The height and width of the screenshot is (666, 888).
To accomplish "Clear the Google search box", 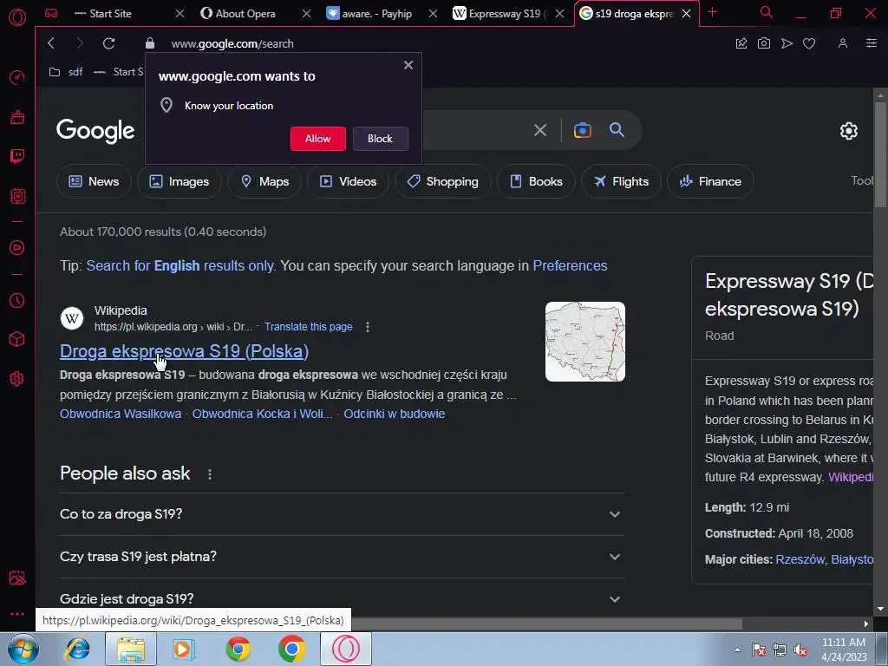I will pyautogui.click(x=540, y=130).
